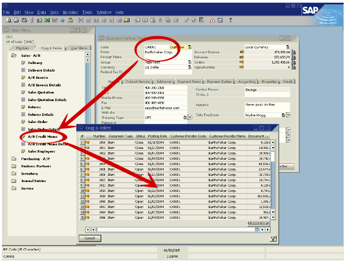Open the calendar icon in toolbar
Screen dimensions: 345x263
coord(220,20)
